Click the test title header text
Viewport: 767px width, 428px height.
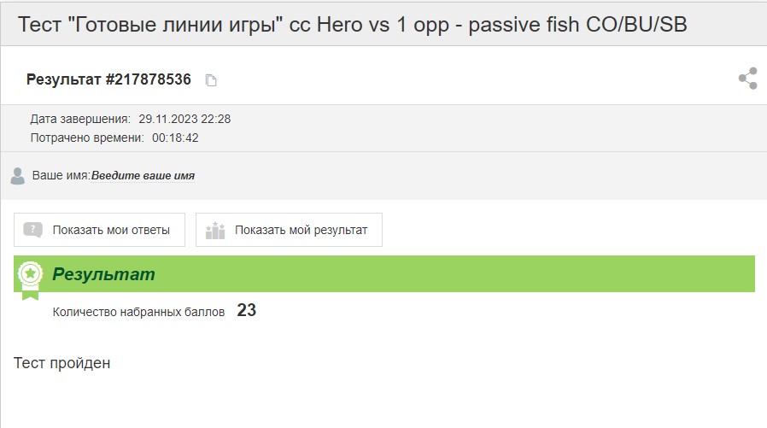tap(352, 25)
